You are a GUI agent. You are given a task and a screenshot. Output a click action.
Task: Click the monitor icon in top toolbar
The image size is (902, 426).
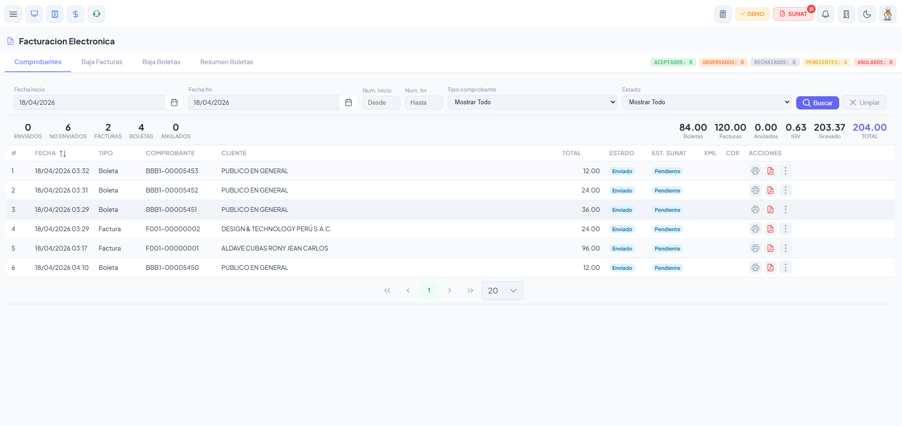tap(34, 14)
